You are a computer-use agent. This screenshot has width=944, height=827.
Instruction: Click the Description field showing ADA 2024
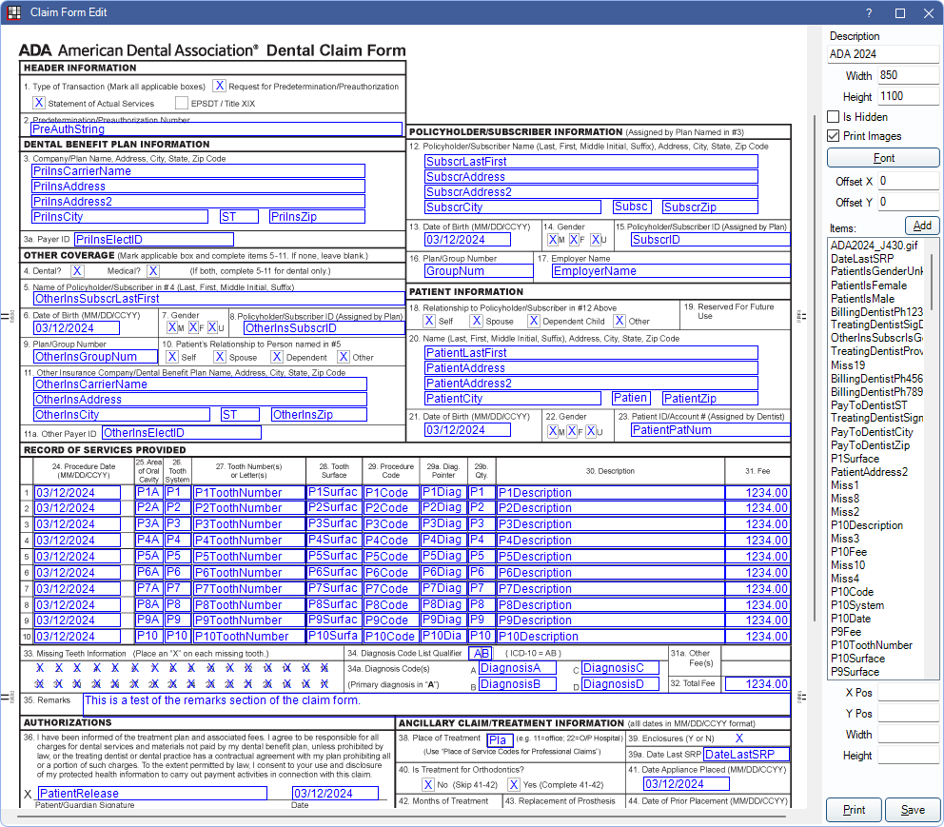pyautogui.click(x=882, y=54)
